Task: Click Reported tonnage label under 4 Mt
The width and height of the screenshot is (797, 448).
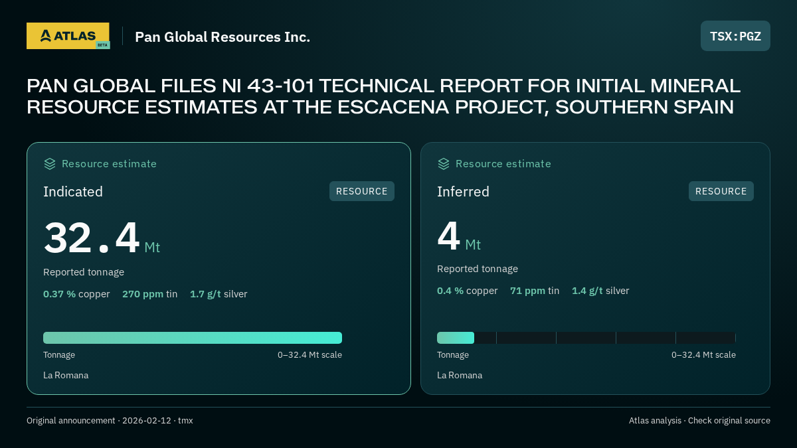Action: pos(478,269)
